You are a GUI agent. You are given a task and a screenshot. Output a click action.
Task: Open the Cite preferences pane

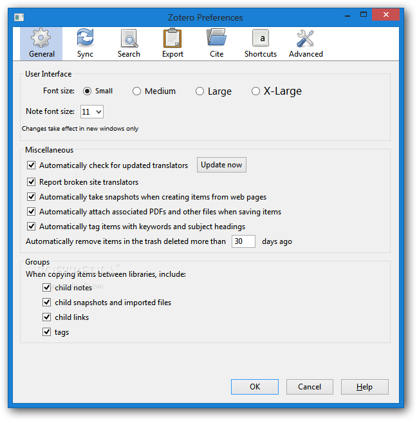tap(216, 44)
